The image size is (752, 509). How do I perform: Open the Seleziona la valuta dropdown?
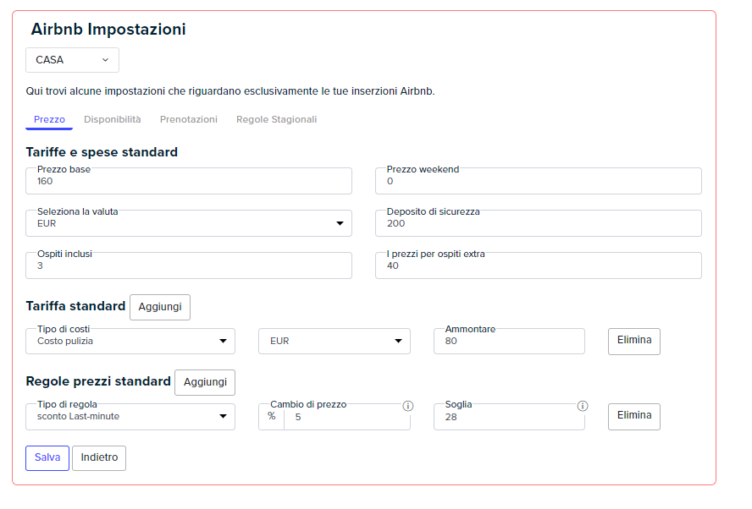click(189, 223)
